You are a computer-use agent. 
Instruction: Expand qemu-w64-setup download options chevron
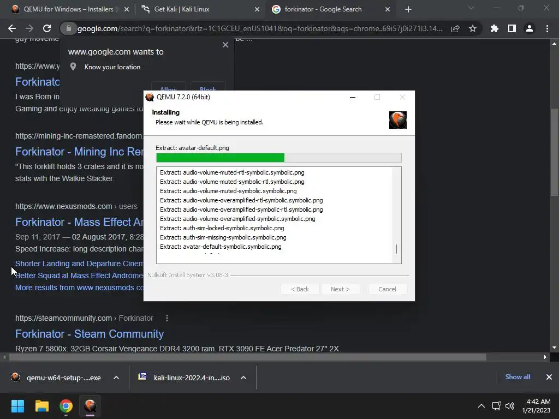(x=116, y=378)
